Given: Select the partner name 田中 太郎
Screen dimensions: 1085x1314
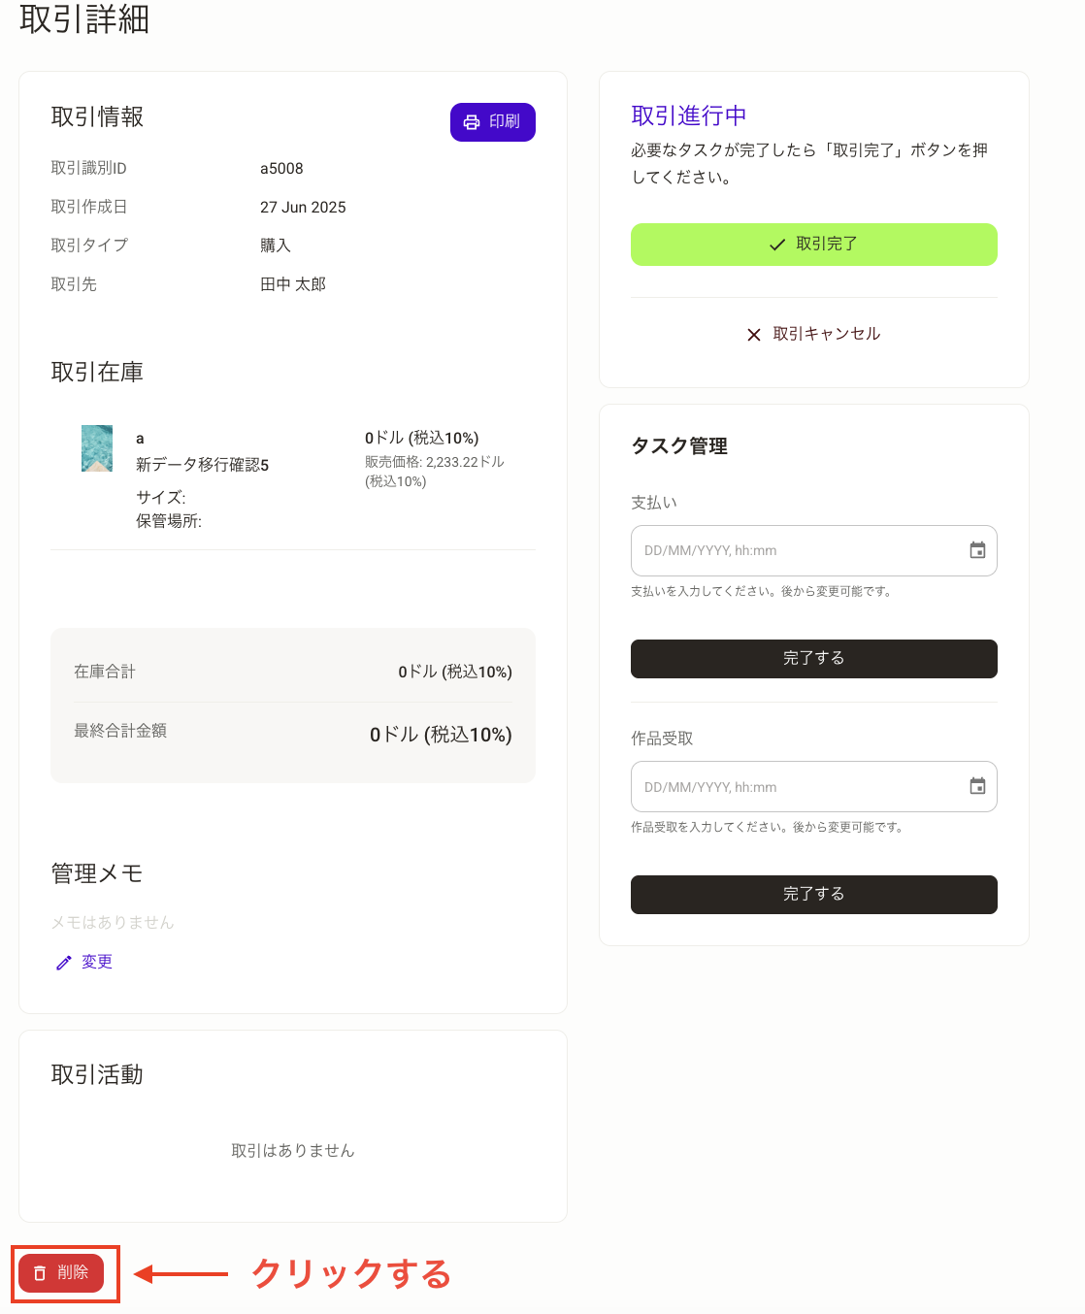Looking at the screenshot, I should click(293, 284).
